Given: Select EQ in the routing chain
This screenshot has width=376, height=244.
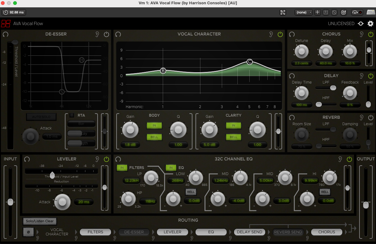Looking at the screenshot, I should coord(211,232).
